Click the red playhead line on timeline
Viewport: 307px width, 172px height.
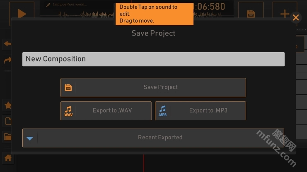point(144,163)
